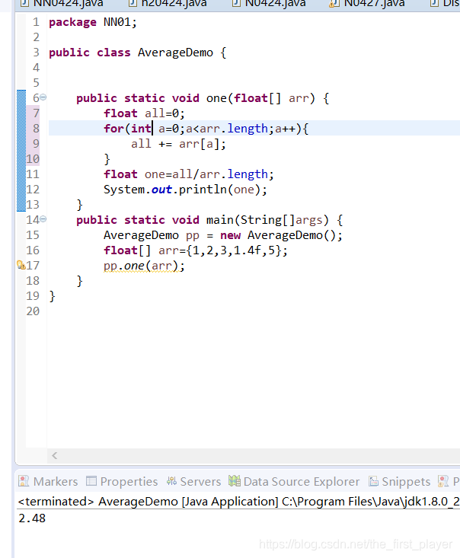Click the Data Source Explorer icon
Image resolution: width=460 pixels, height=558 pixels.
coord(235,481)
